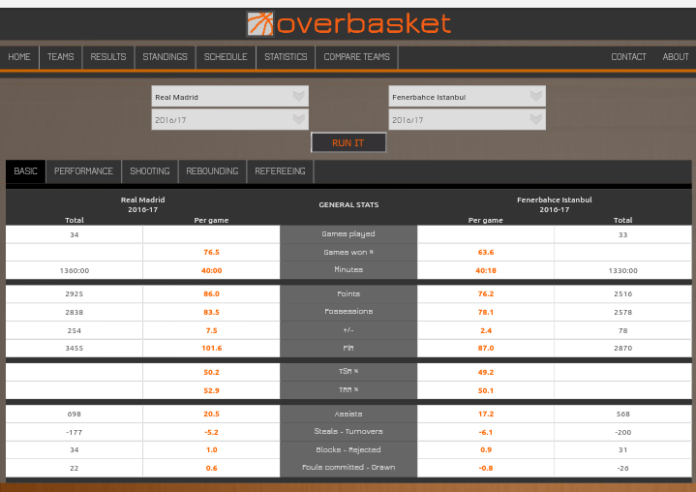Click the Fenerbahce Istanbul 2016-17 column header
Viewport: 696px width, 492px height.
click(x=555, y=204)
